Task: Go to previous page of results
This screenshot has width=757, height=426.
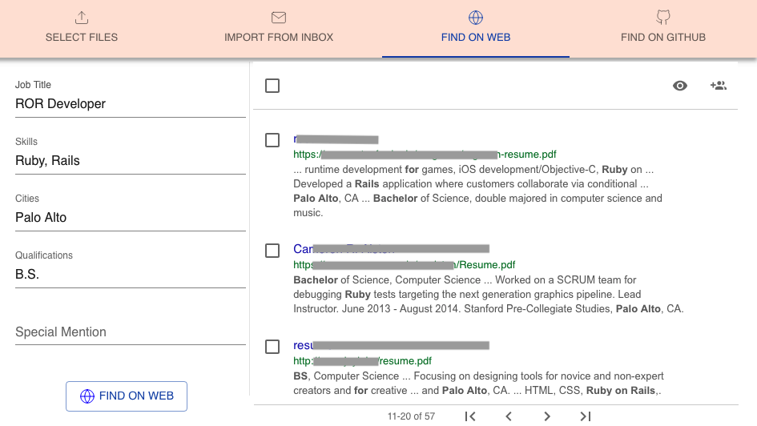Action: tap(509, 416)
